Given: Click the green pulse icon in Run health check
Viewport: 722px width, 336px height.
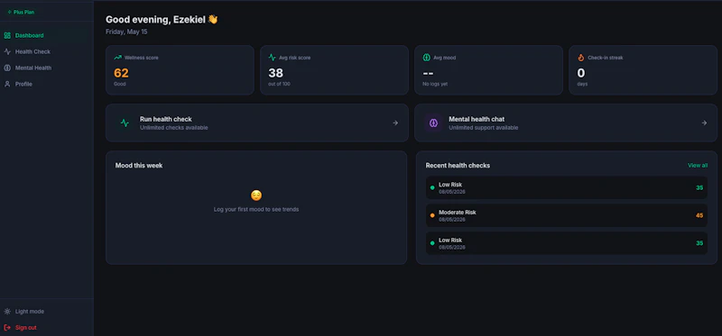Looking at the screenshot, I should point(125,123).
